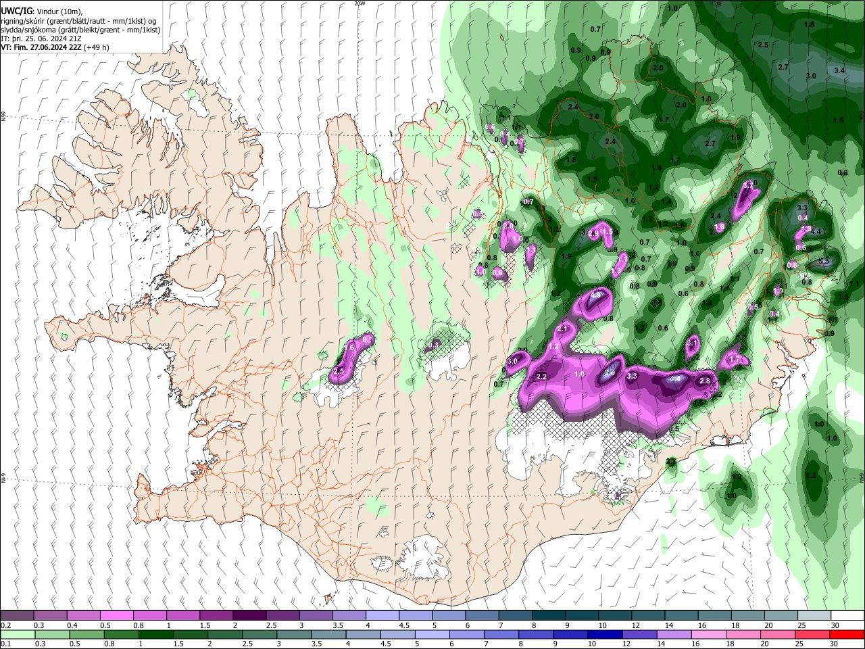
Task: Click the '10' label on the lower legend scale
Action: pos(592,644)
